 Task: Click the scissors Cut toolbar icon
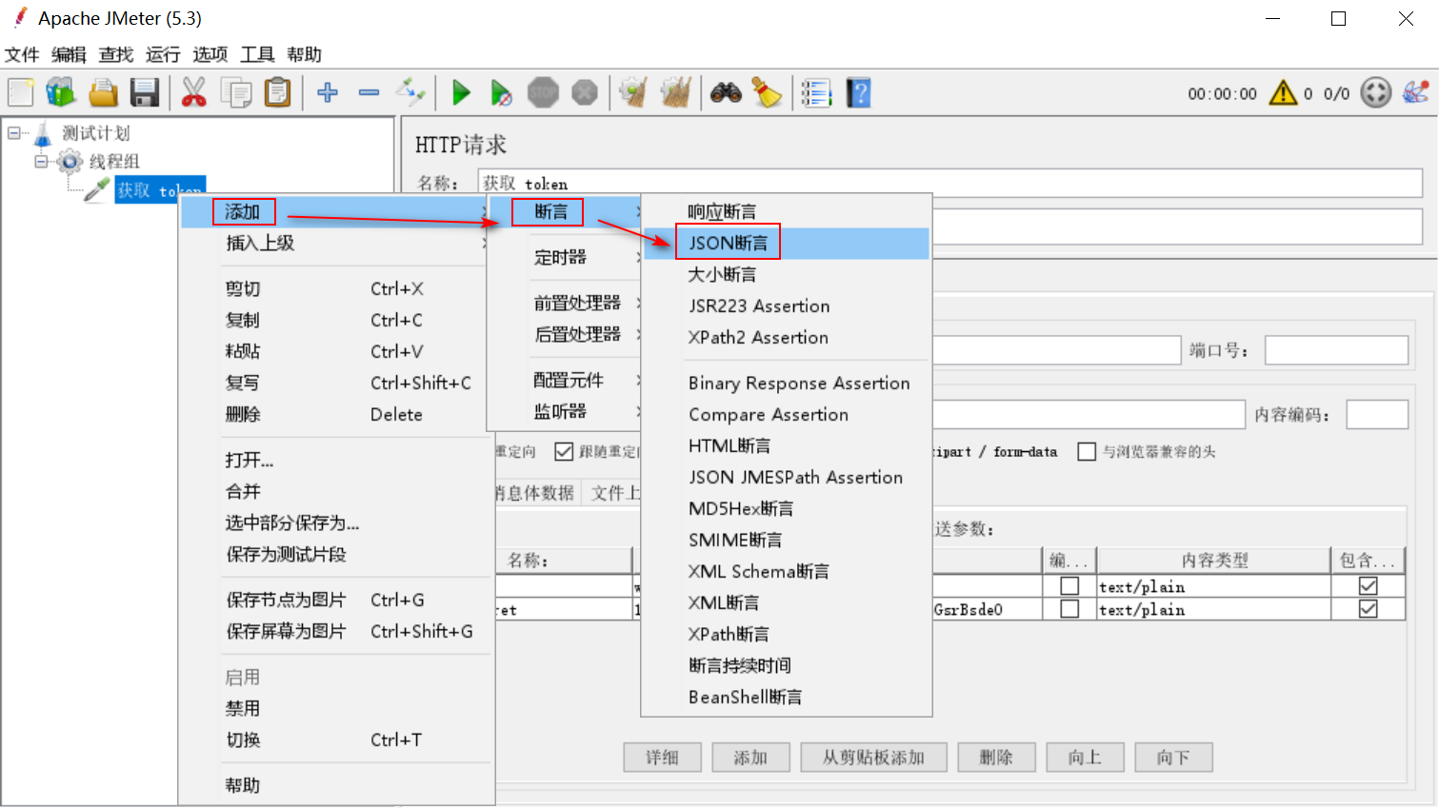(x=194, y=92)
